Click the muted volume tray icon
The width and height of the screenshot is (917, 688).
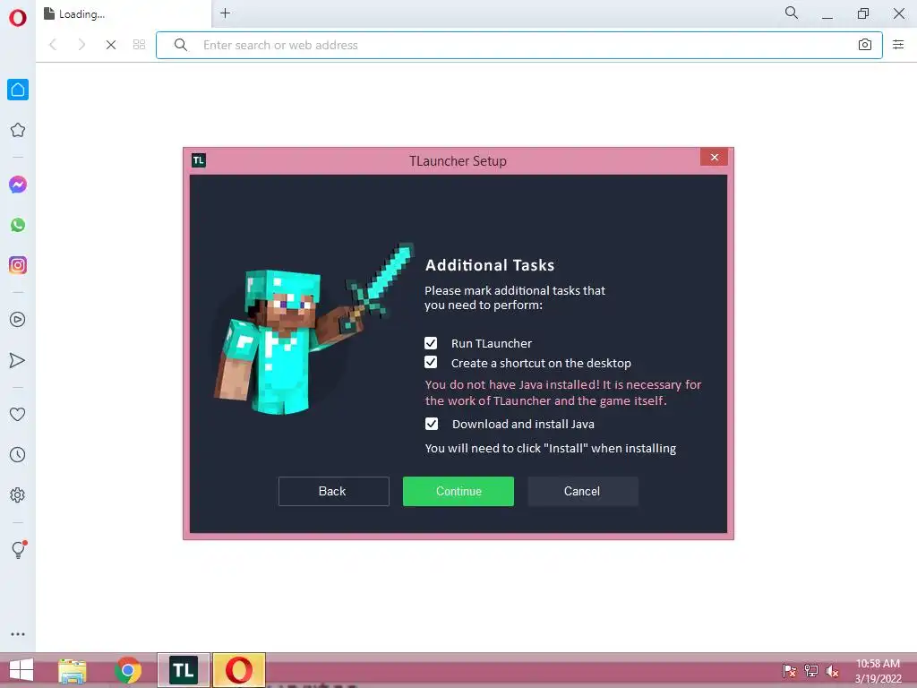coord(832,671)
